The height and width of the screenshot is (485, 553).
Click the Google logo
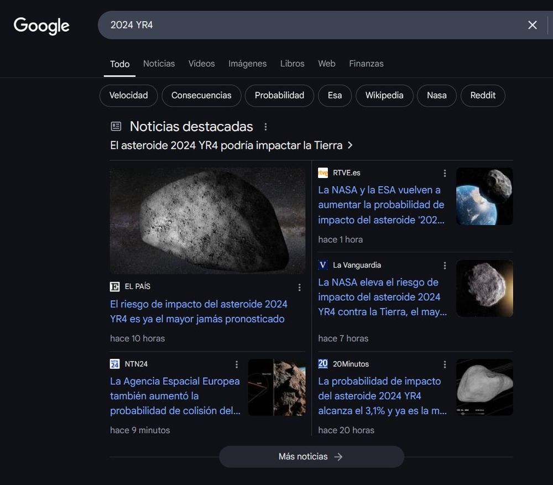click(x=41, y=25)
